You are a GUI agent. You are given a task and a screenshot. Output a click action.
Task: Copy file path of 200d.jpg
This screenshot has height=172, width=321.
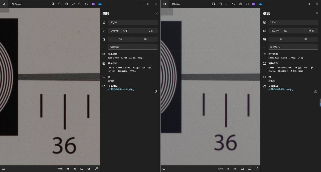[315, 92]
